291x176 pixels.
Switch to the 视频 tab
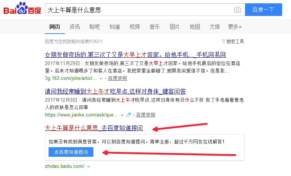coord(135,27)
